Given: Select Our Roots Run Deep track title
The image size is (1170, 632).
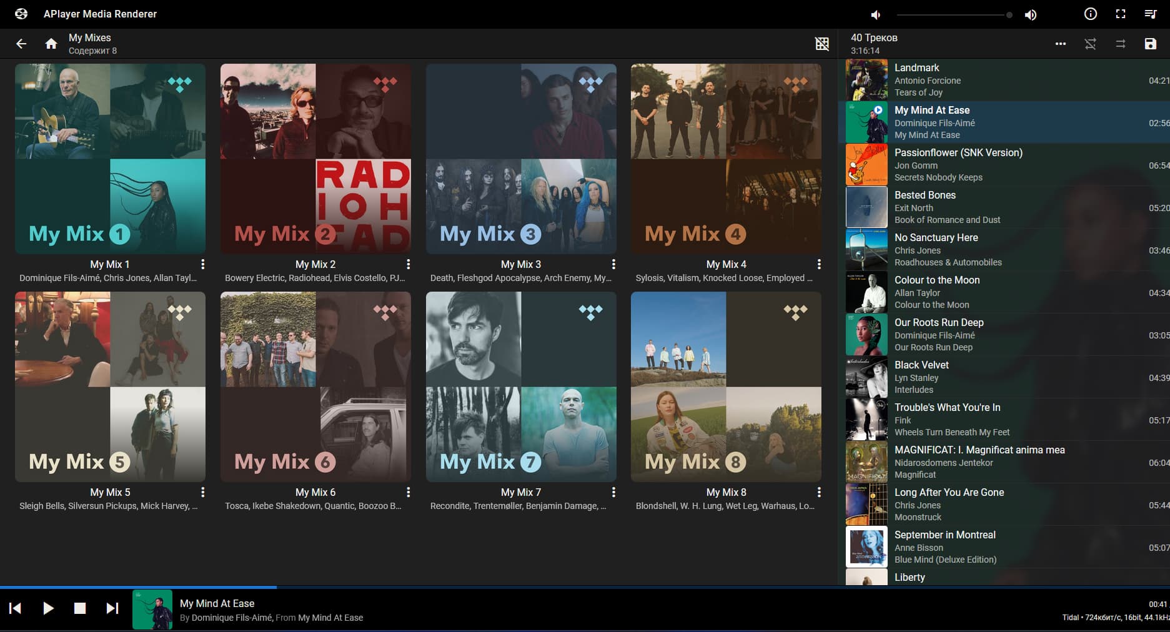Looking at the screenshot, I should click(x=939, y=322).
